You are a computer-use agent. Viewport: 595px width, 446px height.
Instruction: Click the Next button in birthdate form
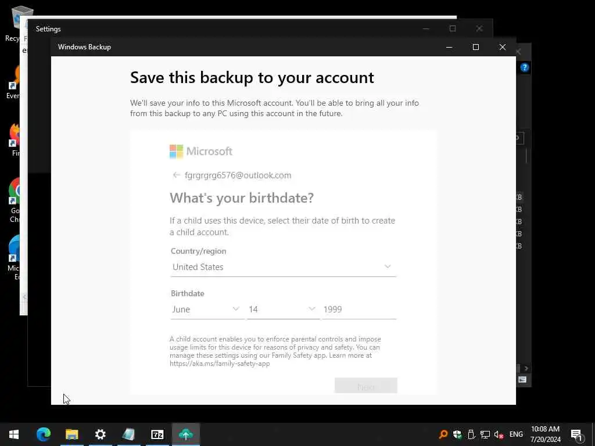[366, 386]
